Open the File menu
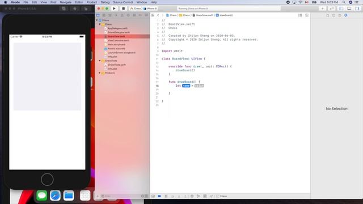 coord(26,2)
